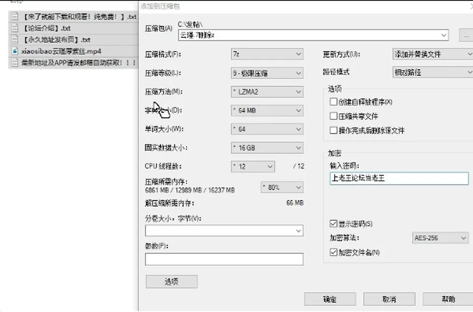Click the file icon of 最新地址及APP file
This screenshot has width=473, height=312.
(x=14, y=62)
